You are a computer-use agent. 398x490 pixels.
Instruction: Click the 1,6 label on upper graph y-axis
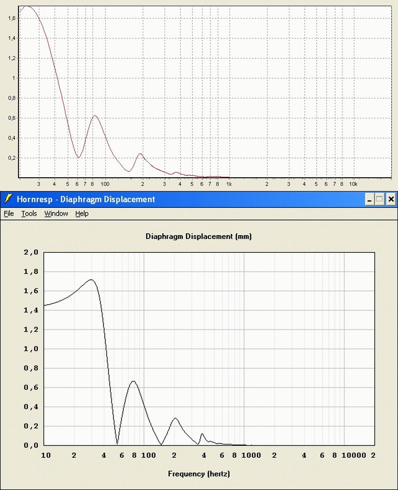(x=11, y=19)
